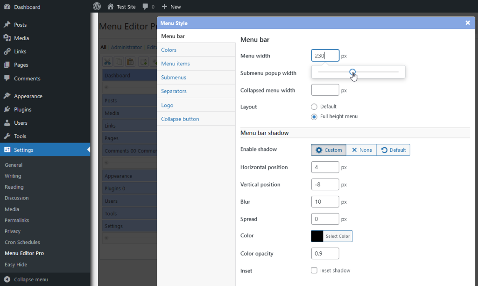Select the Full height menu option
The width and height of the screenshot is (478, 286).
point(314,116)
